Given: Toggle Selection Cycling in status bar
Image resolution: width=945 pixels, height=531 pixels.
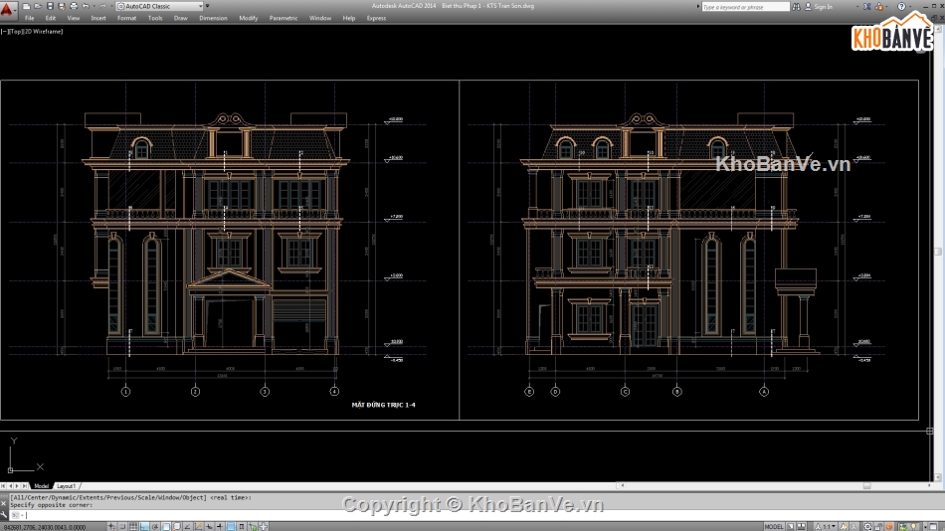Looking at the screenshot, I should (x=253, y=527).
